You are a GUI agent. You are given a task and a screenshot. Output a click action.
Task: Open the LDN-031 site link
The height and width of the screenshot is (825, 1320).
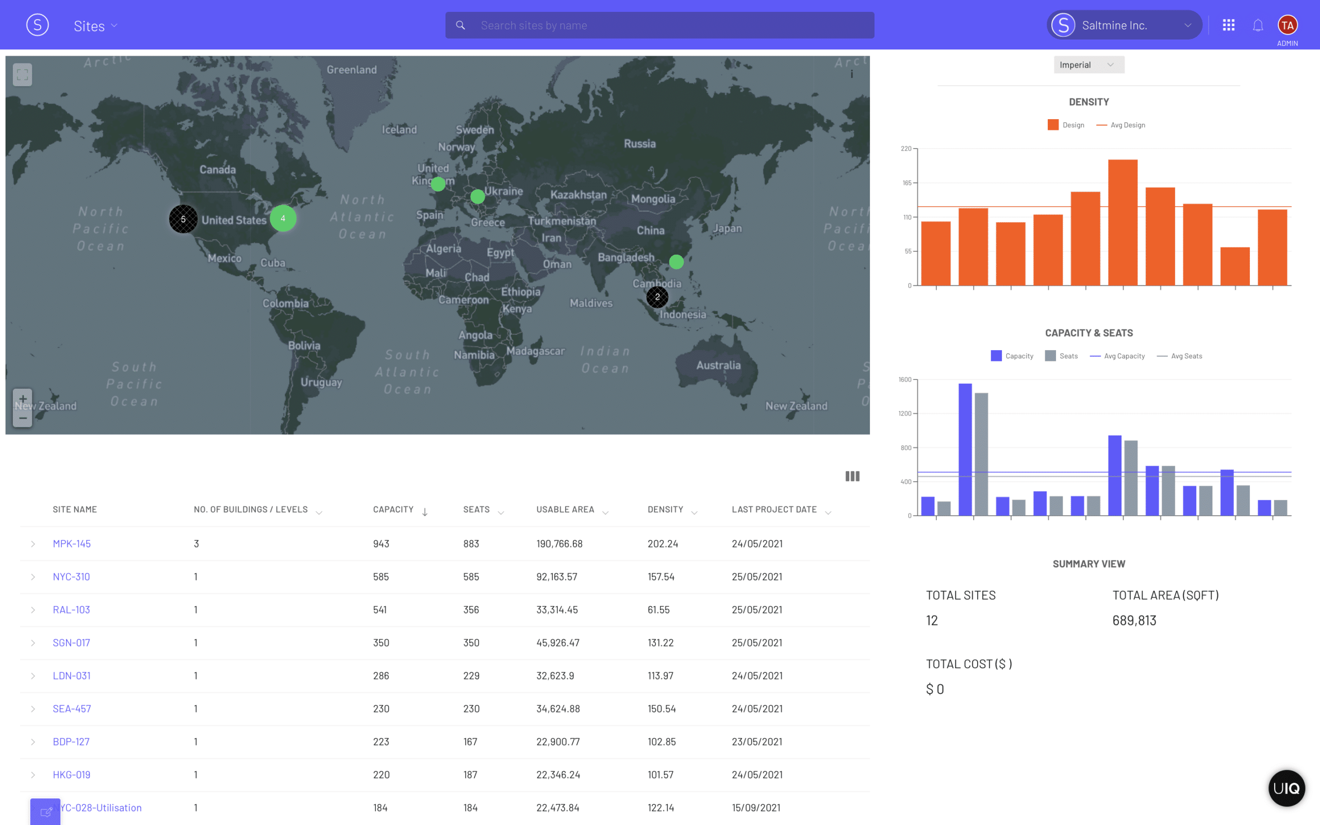click(72, 675)
